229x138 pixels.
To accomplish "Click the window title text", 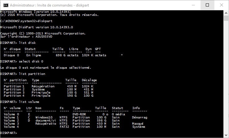I will tap(49, 5).
